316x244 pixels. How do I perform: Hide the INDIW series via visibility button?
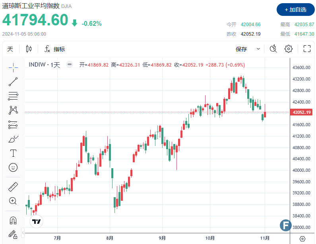coord(70,64)
